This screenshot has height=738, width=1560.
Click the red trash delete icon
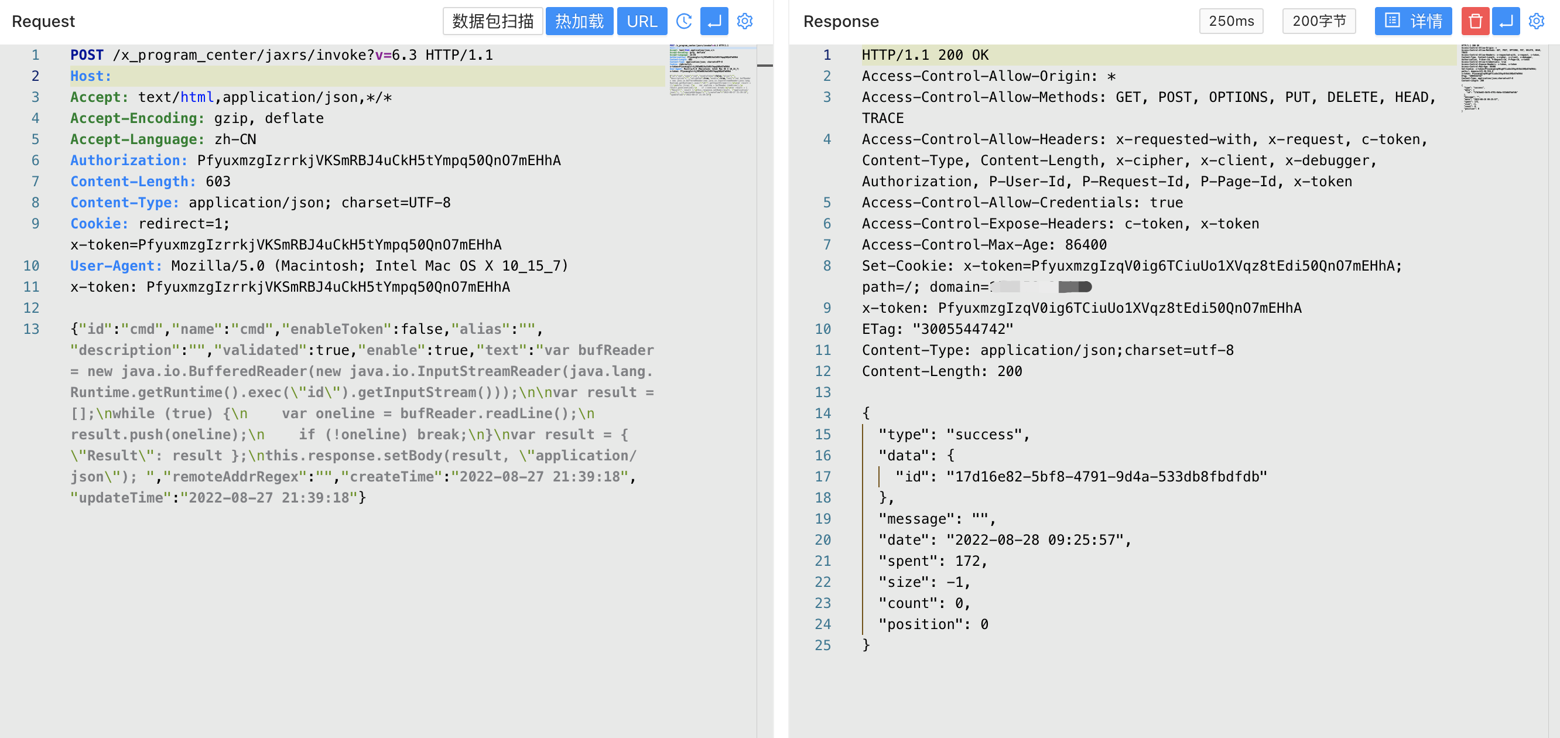(x=1475, y=21)
